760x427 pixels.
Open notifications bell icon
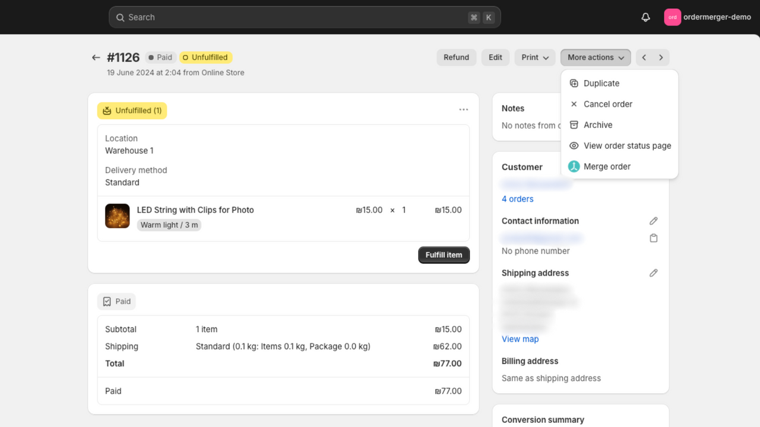(646, 17)
